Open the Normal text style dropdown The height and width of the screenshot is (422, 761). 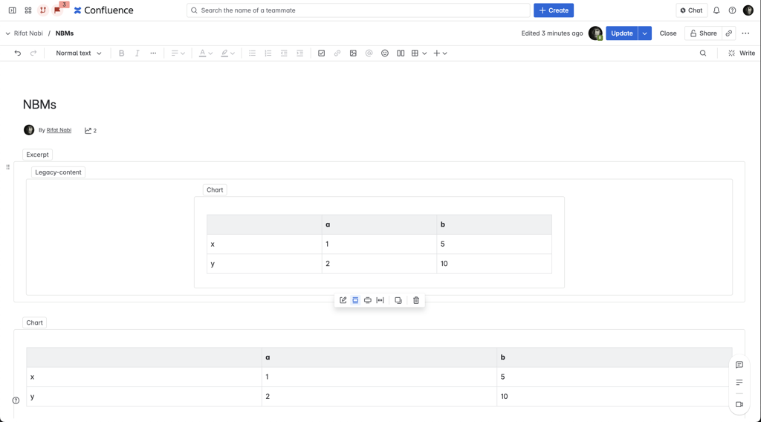[x=79, y=53]
